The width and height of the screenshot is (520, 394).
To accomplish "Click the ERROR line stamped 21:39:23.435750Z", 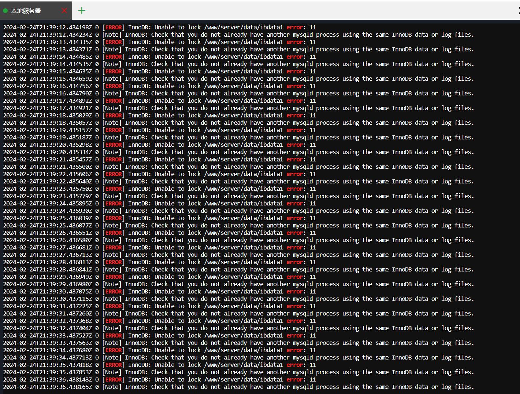I will point(160,189).
